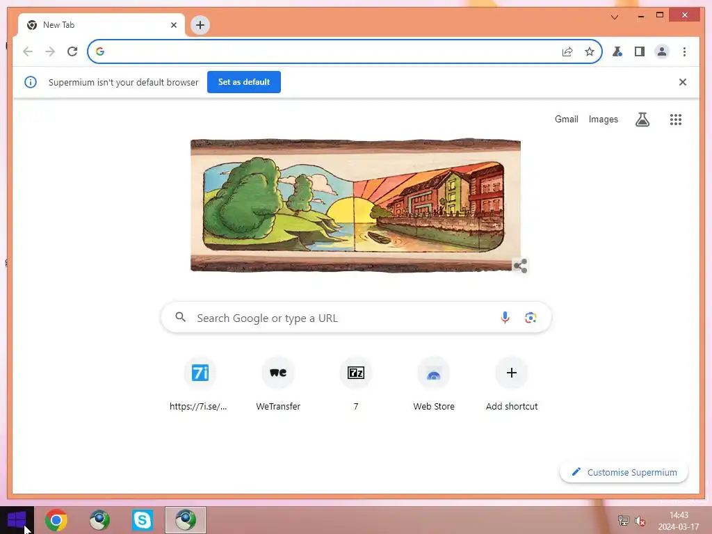The width and height of the screenshot is (712, 534).
Task: Open the 7z shortcut labeled 7
Action: (356, 384)
